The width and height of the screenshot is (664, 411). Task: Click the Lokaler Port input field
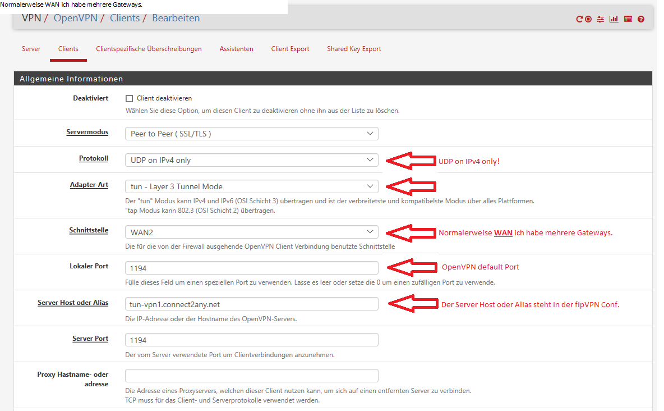coord(251,268)
